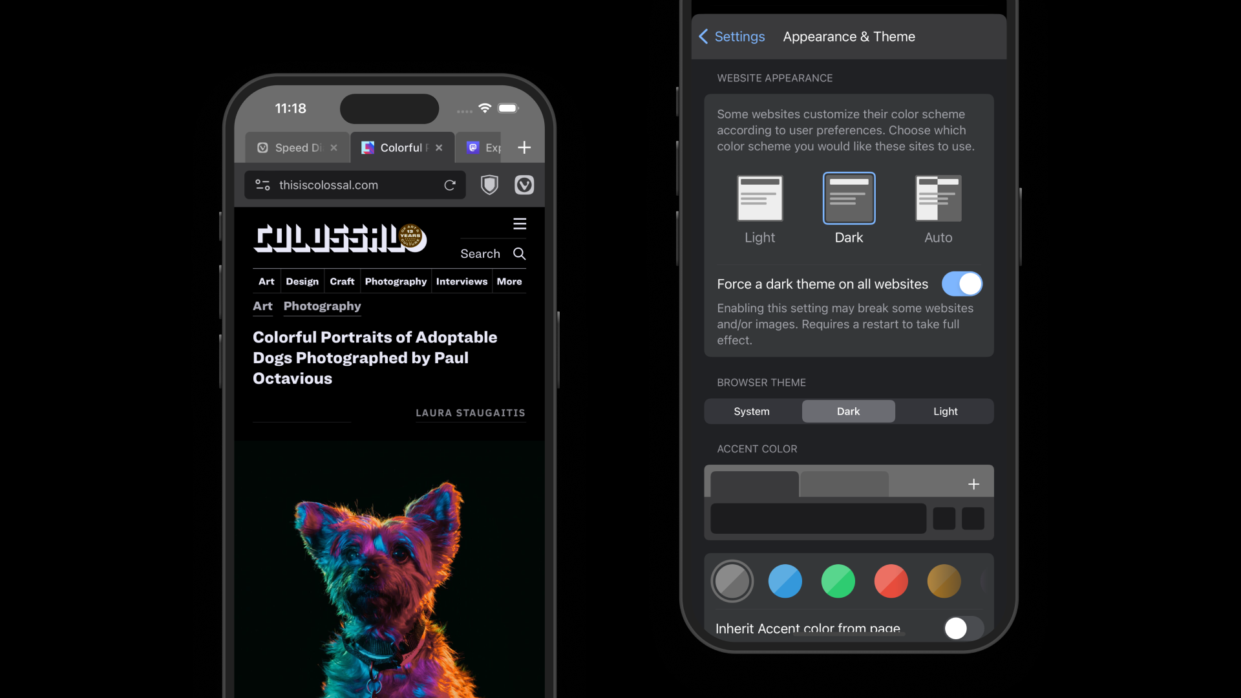
Task: Click Light browser theme button
Action: pos(945,412)
